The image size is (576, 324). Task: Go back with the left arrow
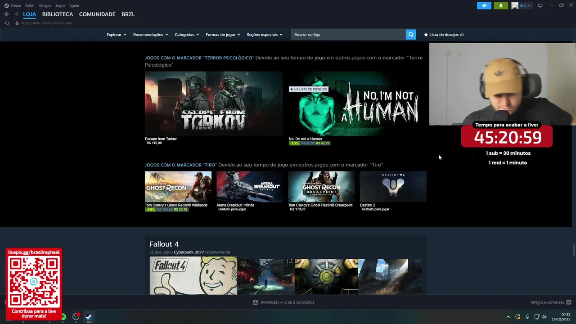(7, 14)
